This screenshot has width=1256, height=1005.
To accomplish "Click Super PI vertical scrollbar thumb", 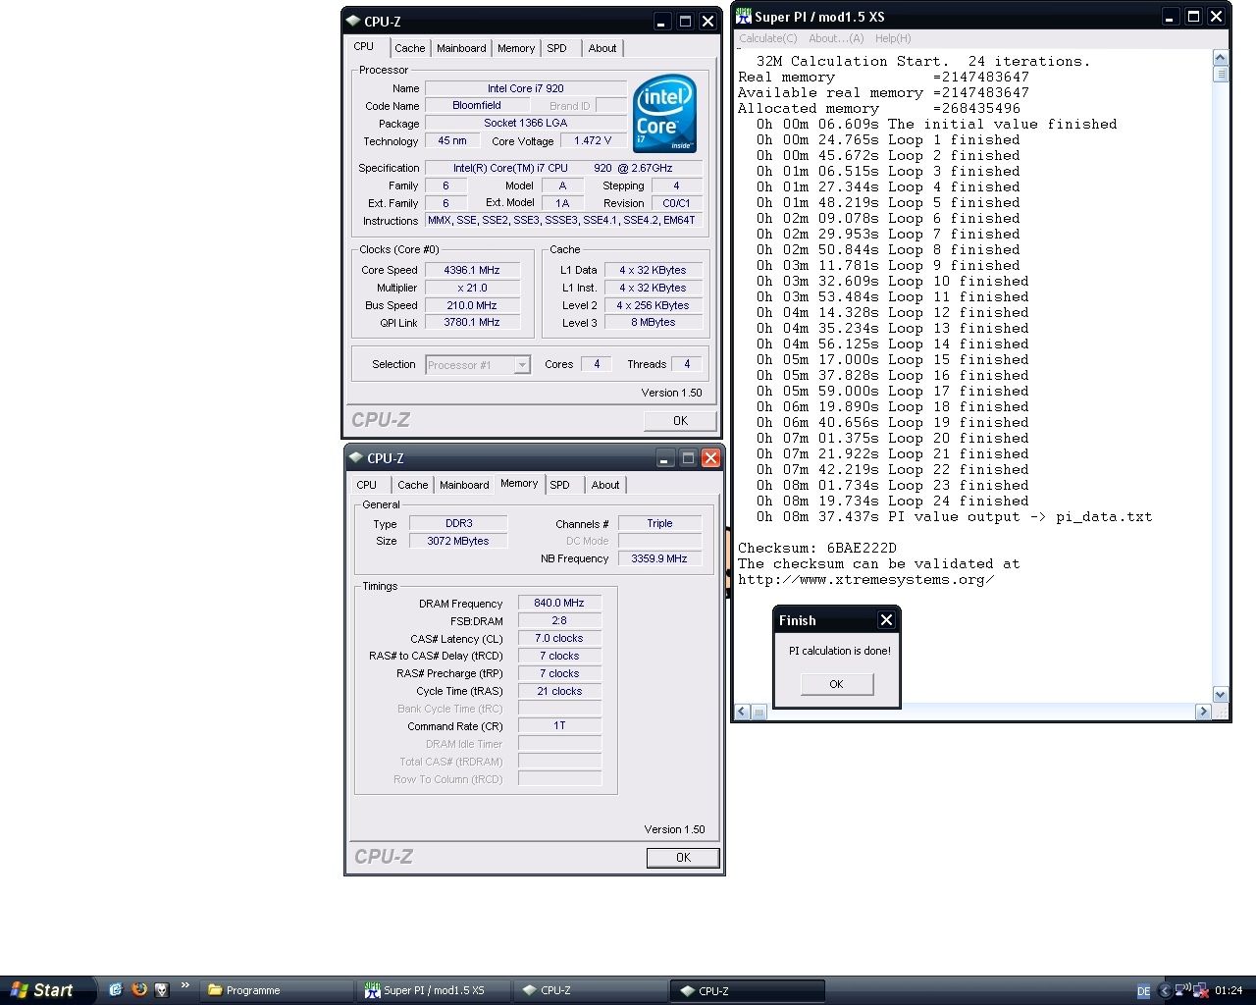I will click(1221, 74).
